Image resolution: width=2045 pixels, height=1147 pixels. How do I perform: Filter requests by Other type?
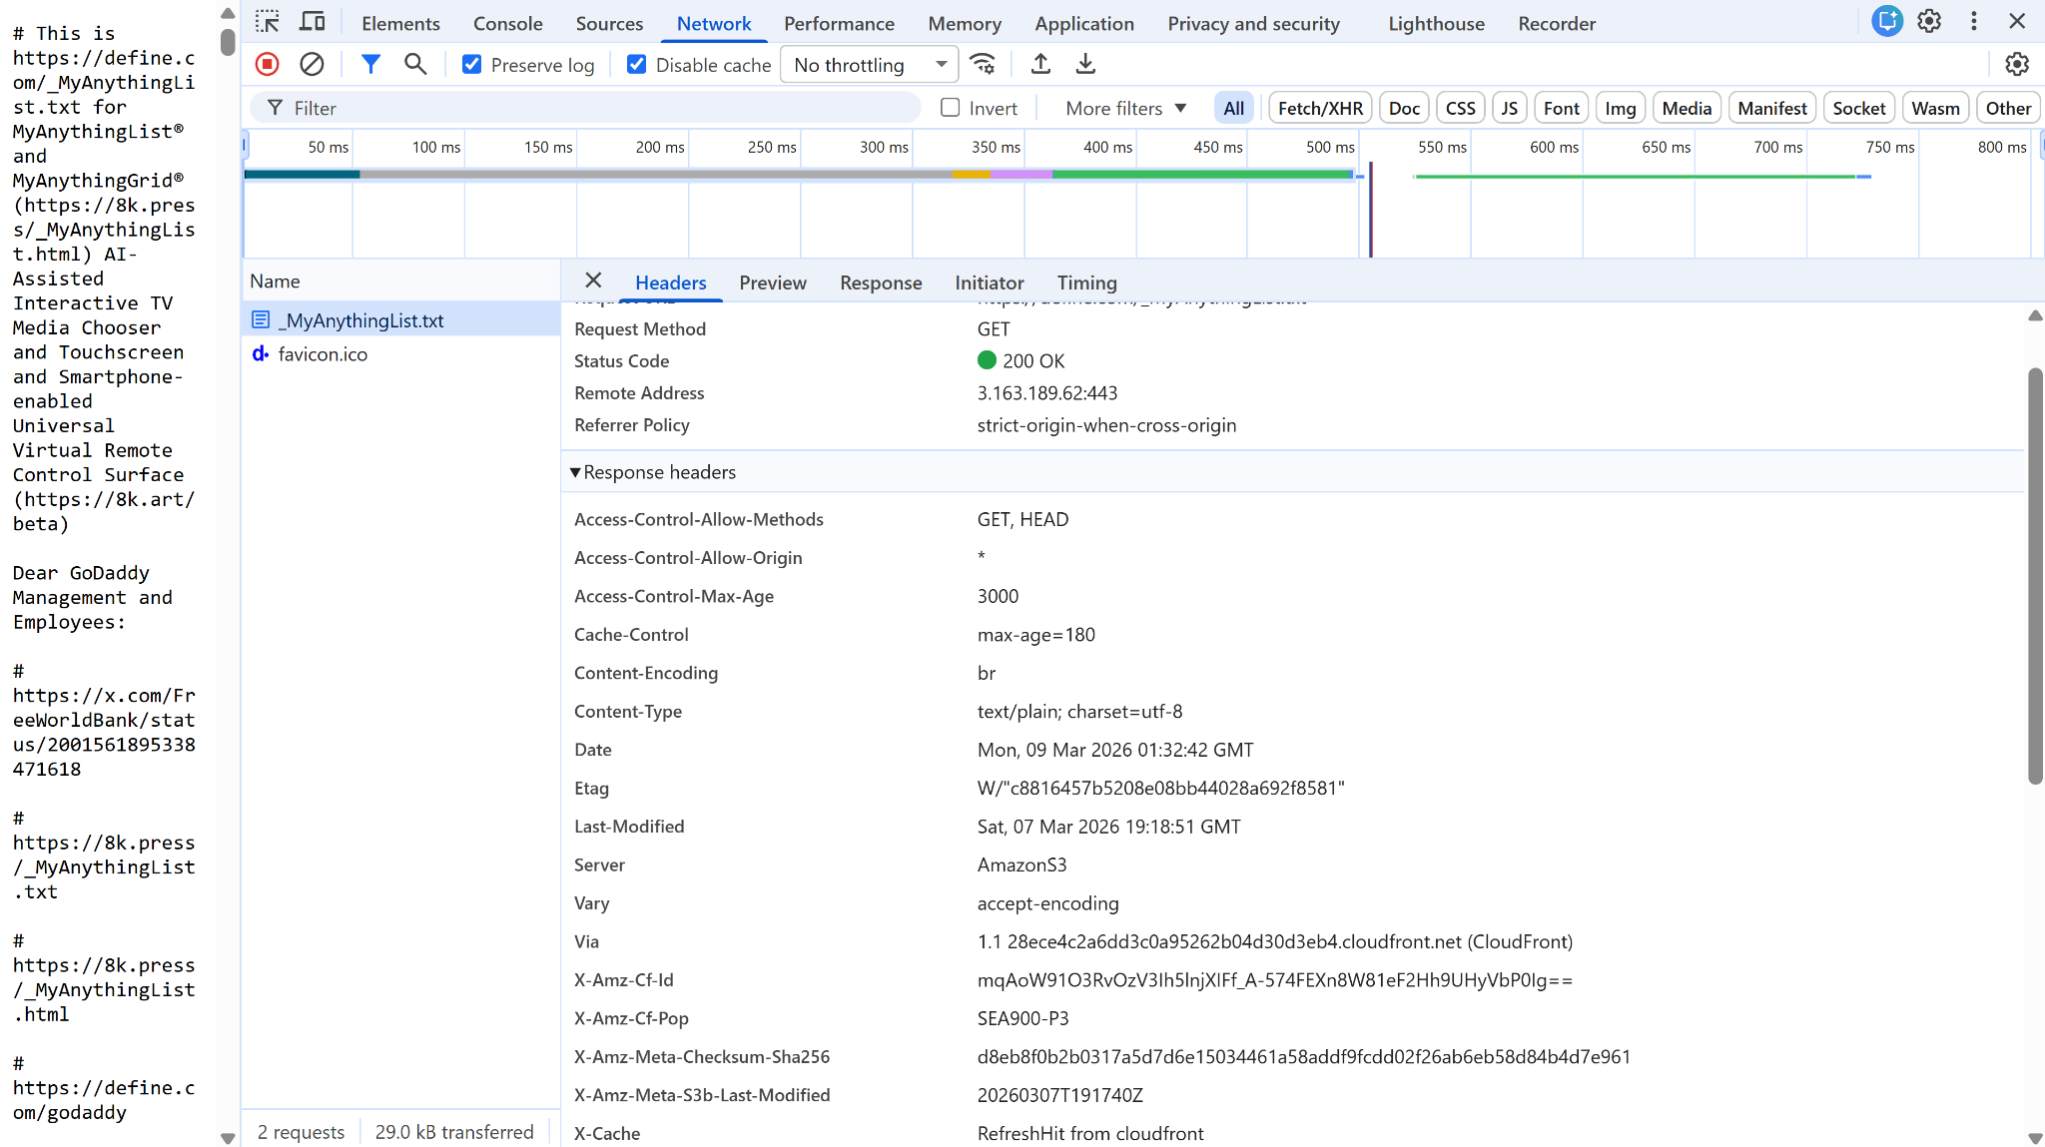click(x=2008, y=108)
